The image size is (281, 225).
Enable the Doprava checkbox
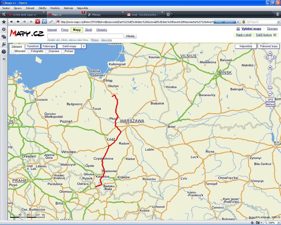coord(47,51)
